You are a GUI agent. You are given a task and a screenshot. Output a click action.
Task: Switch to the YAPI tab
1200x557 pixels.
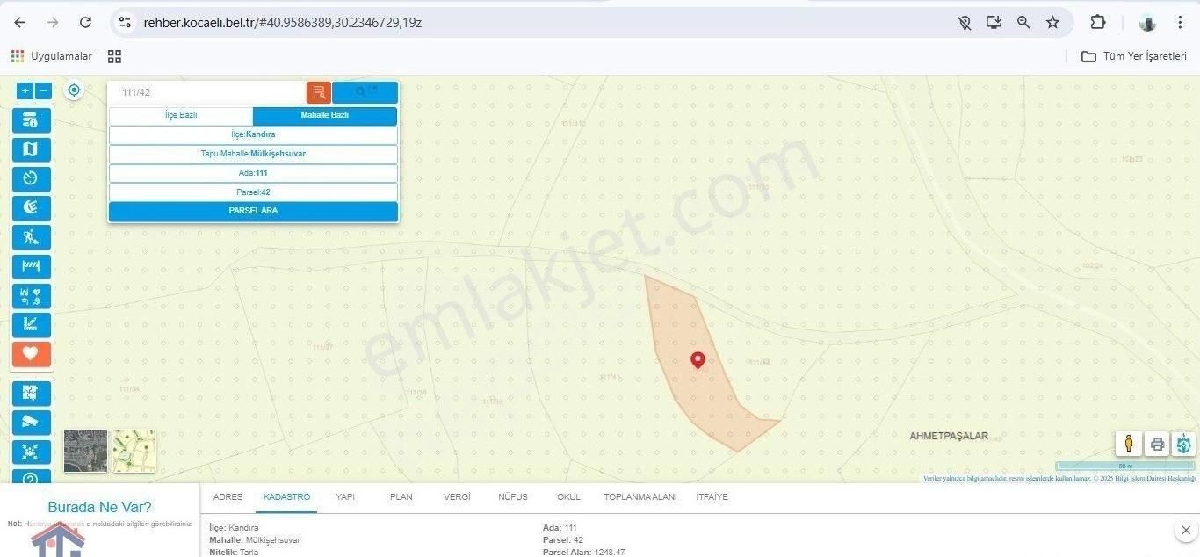click(345, 497)
